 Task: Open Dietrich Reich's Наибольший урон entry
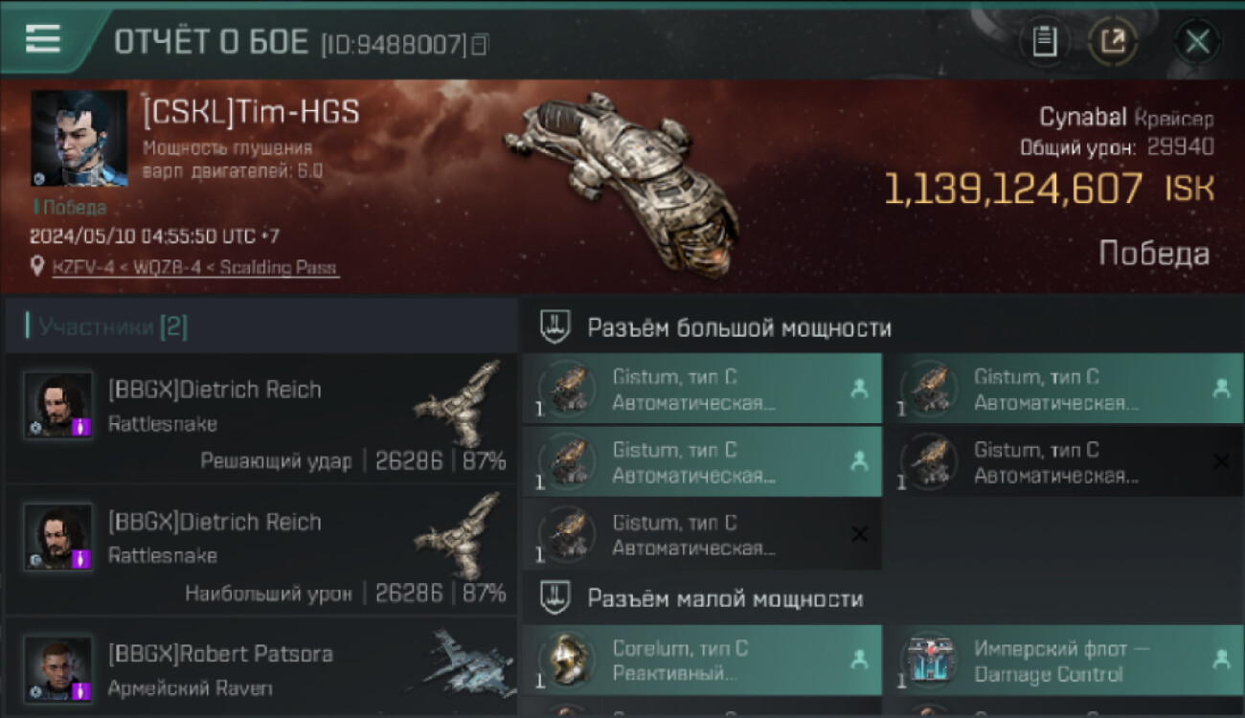(260, 550)
